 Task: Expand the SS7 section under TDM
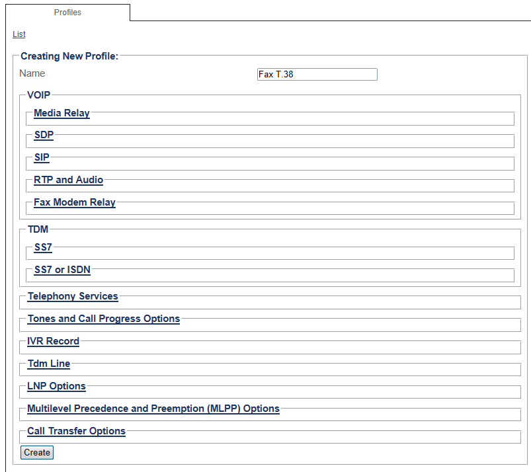click(x=43, y=247)
